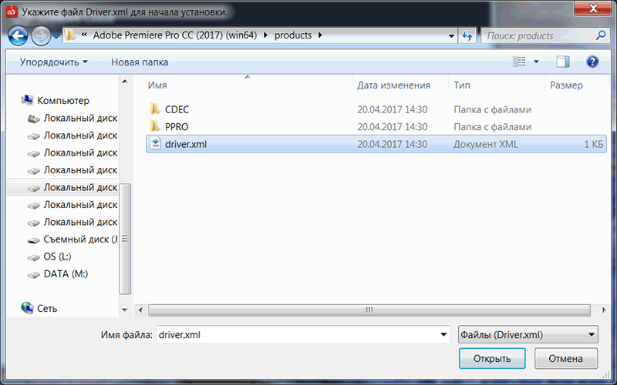Click the 'Открыть' button
The width and height of the screenshot is (617, 385).
492,358
